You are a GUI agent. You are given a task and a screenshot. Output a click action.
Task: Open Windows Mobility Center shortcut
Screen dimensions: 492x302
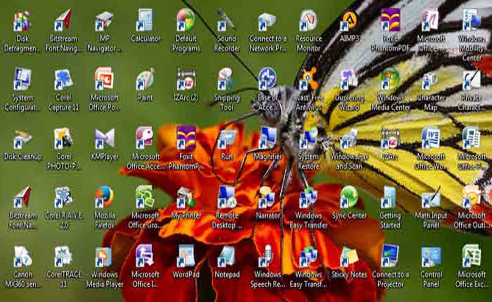click(x=472, y=20)
